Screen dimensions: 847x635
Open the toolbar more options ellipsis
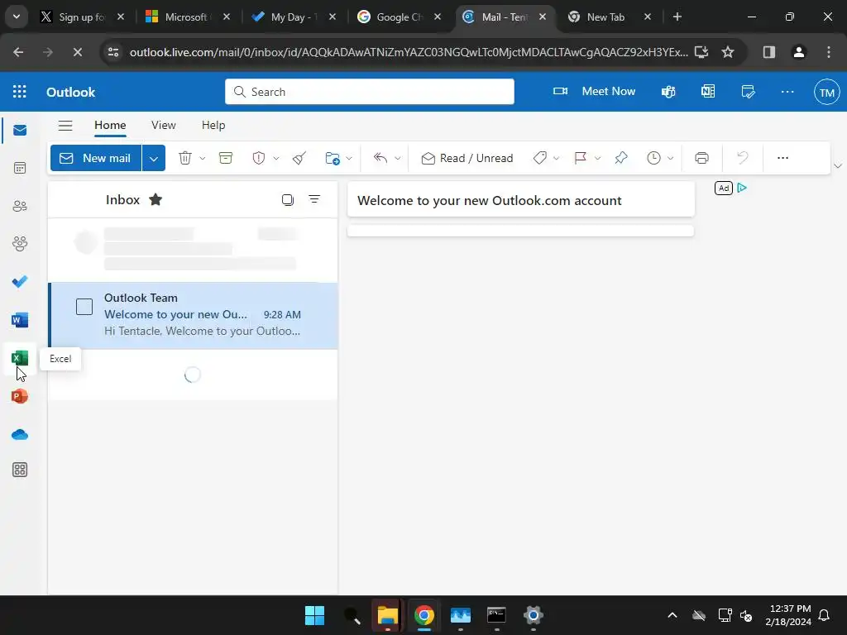point(782,158)
